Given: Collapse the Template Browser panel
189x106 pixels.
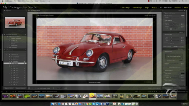Looking at the screenshot, I should click(4, 34).
